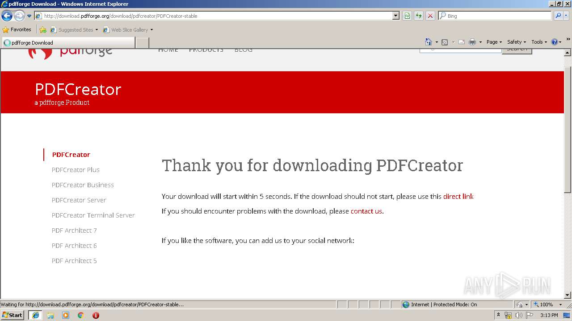Select PDFCreator in the sidebar
The height and width of the screenshot is (321, 572).
[x=71, y=155]
